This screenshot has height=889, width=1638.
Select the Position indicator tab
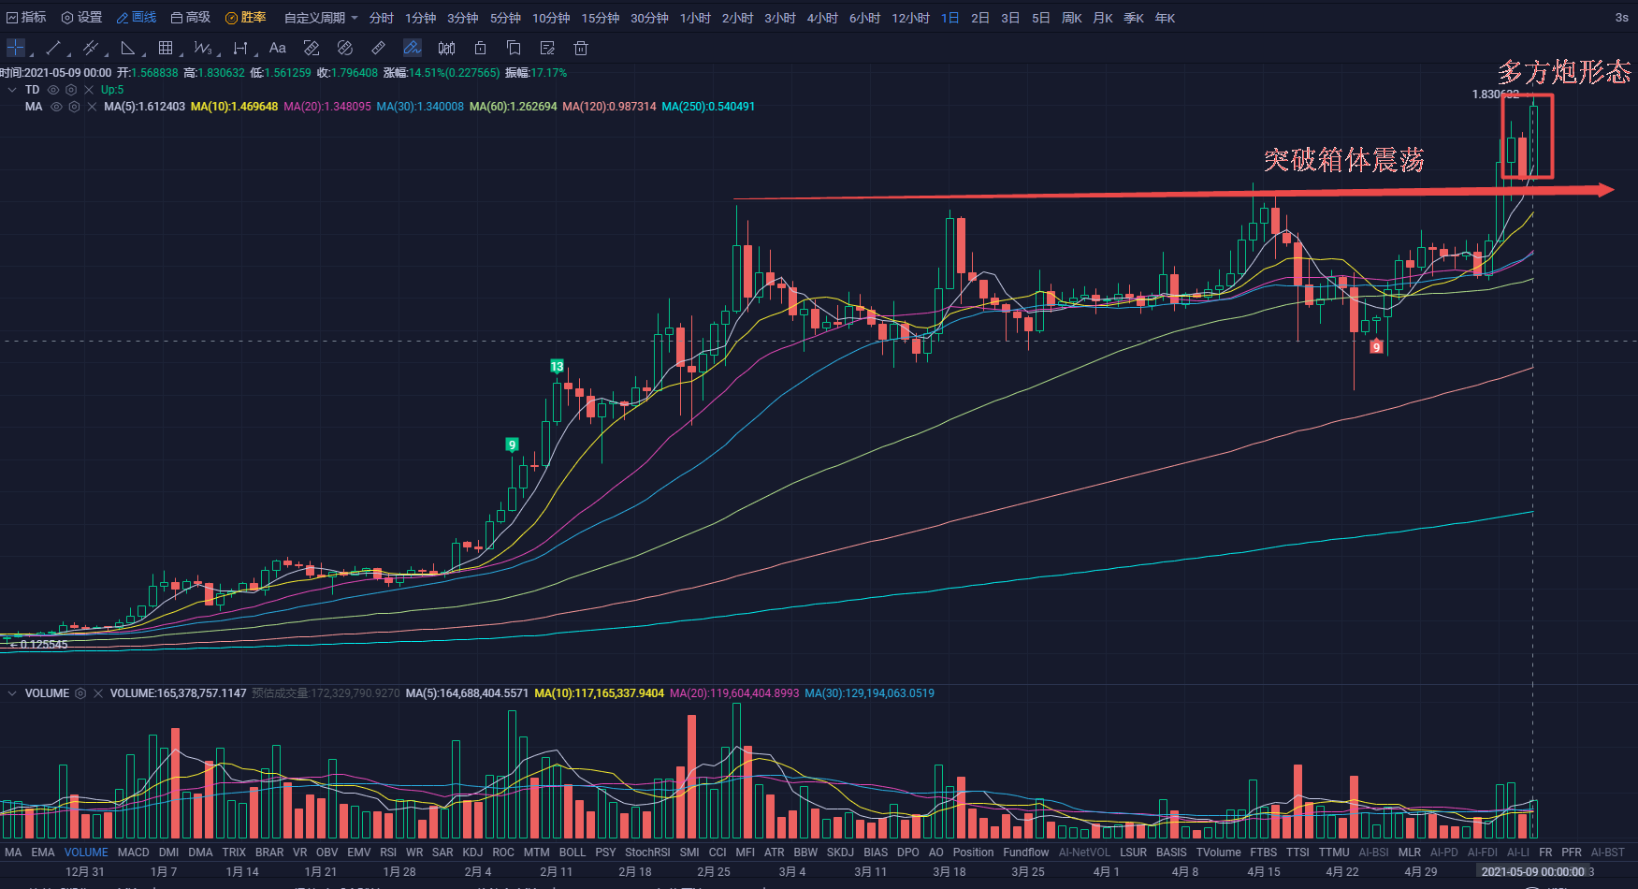(x=974, y=853)
